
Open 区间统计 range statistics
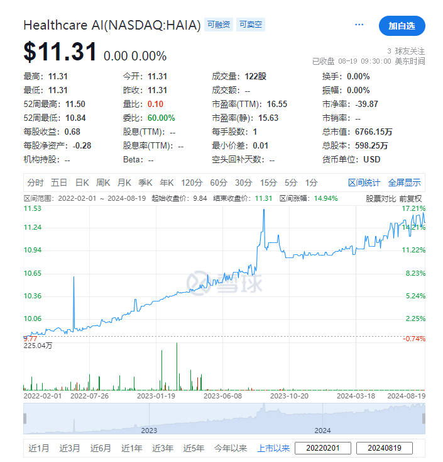(x=364, y=183)
